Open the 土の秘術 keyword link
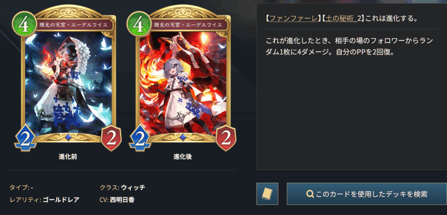447x215 pixels. point(342,18)
